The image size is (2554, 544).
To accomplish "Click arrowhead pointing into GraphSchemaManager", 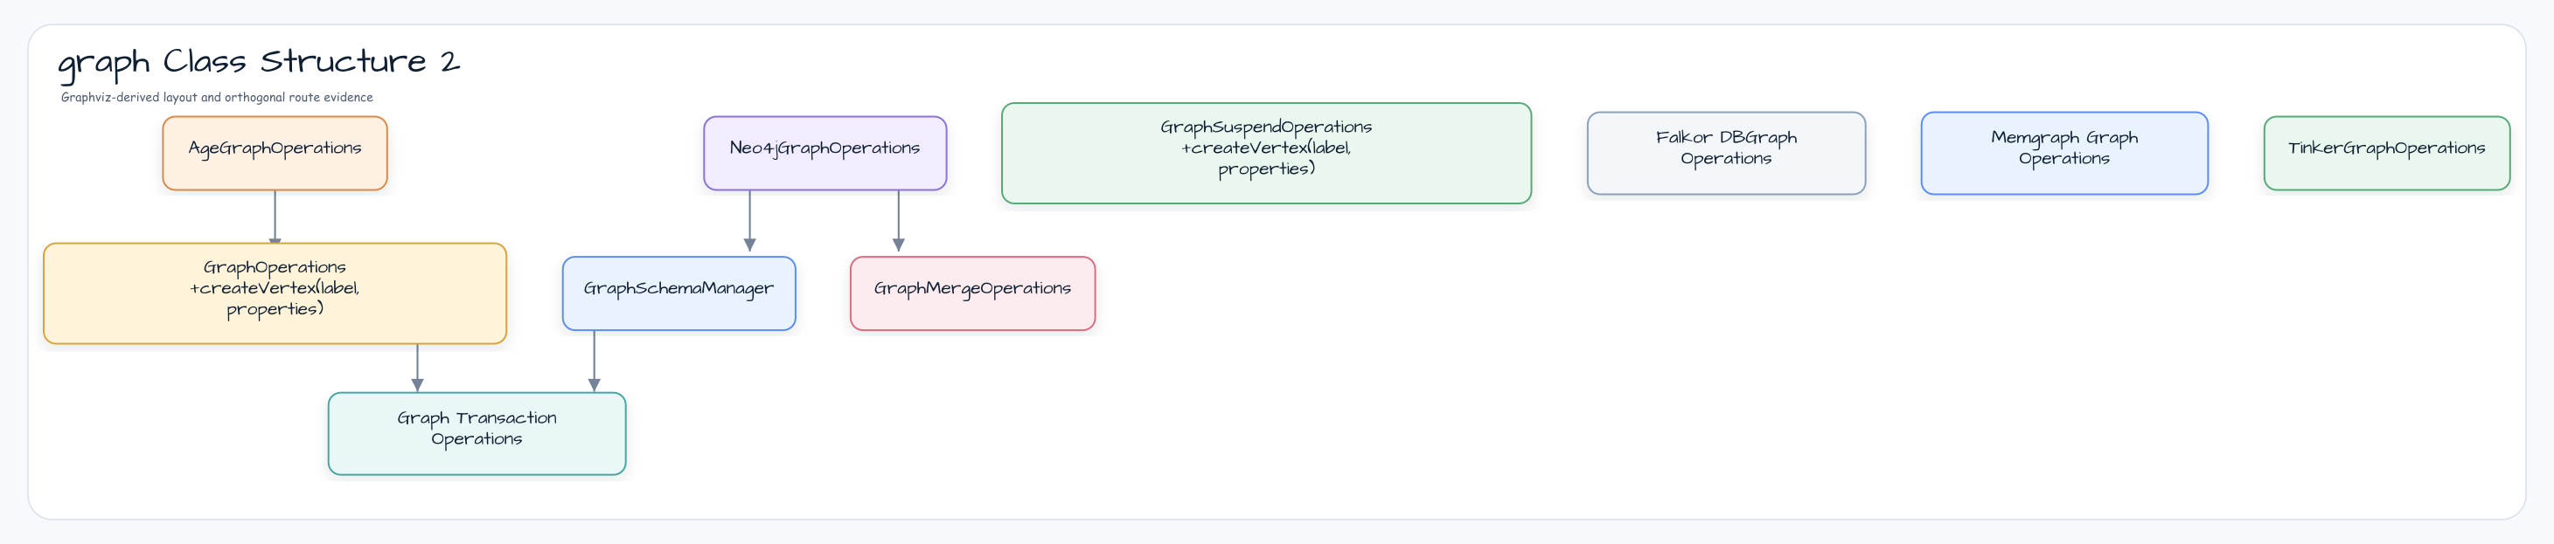I will point(749,244).
